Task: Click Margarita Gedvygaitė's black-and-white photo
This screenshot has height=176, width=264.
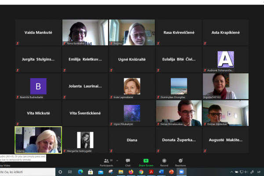Action: (x=85, y=140)
